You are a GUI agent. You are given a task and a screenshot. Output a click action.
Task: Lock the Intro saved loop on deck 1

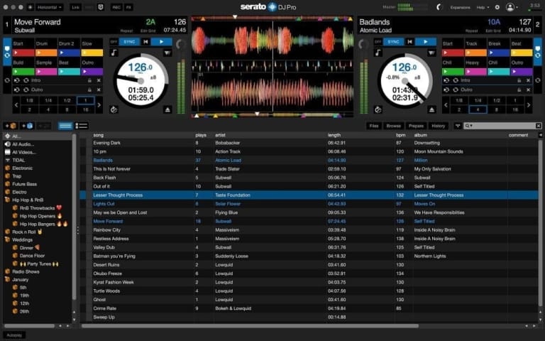[x=89, y=80]
